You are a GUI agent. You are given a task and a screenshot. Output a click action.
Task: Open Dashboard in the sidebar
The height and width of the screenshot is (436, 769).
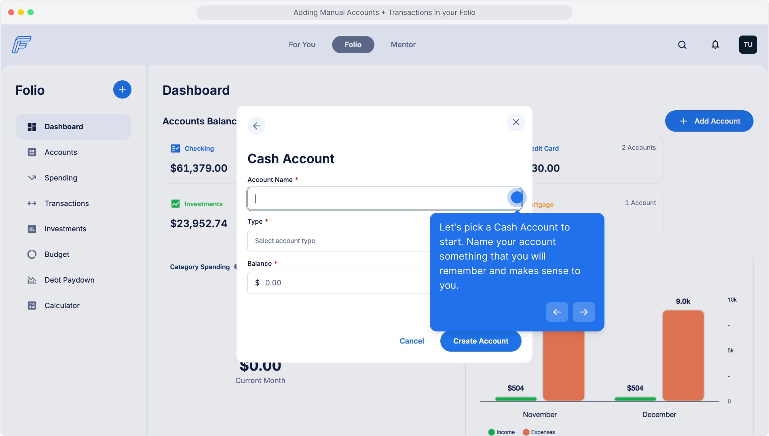[74, 127]
